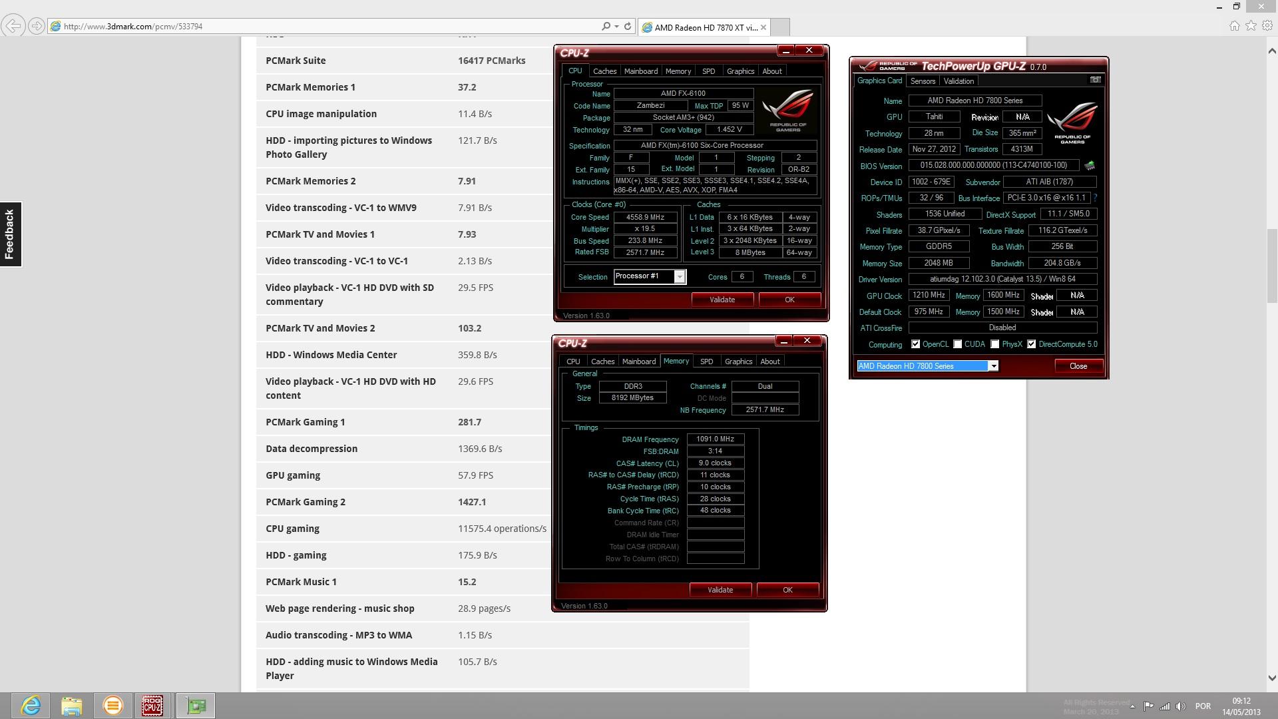
Task: Click the Driver Version field in GPU-Z
Action: (x=1002, y=280)
